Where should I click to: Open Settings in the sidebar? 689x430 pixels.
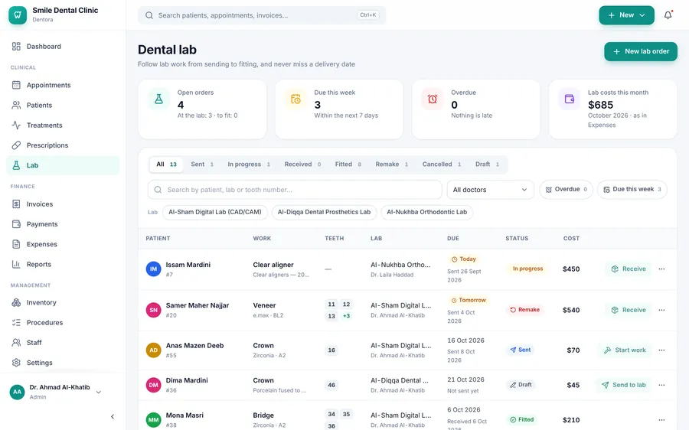63,363
